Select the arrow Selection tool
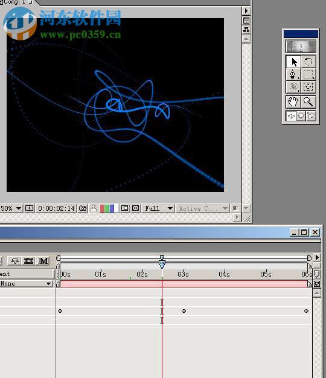The image size is (326, 378). point(293,62)
